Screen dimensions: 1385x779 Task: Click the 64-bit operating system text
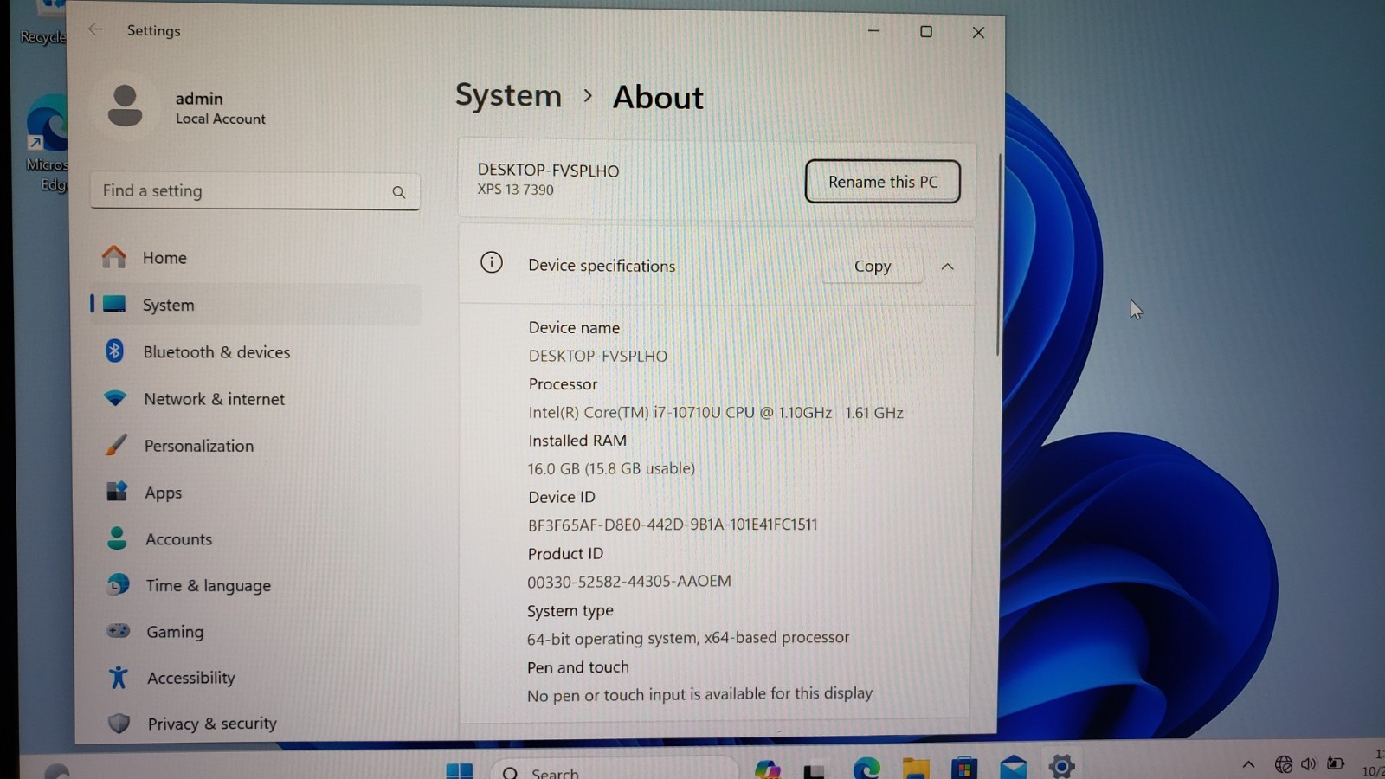point(688,638)
